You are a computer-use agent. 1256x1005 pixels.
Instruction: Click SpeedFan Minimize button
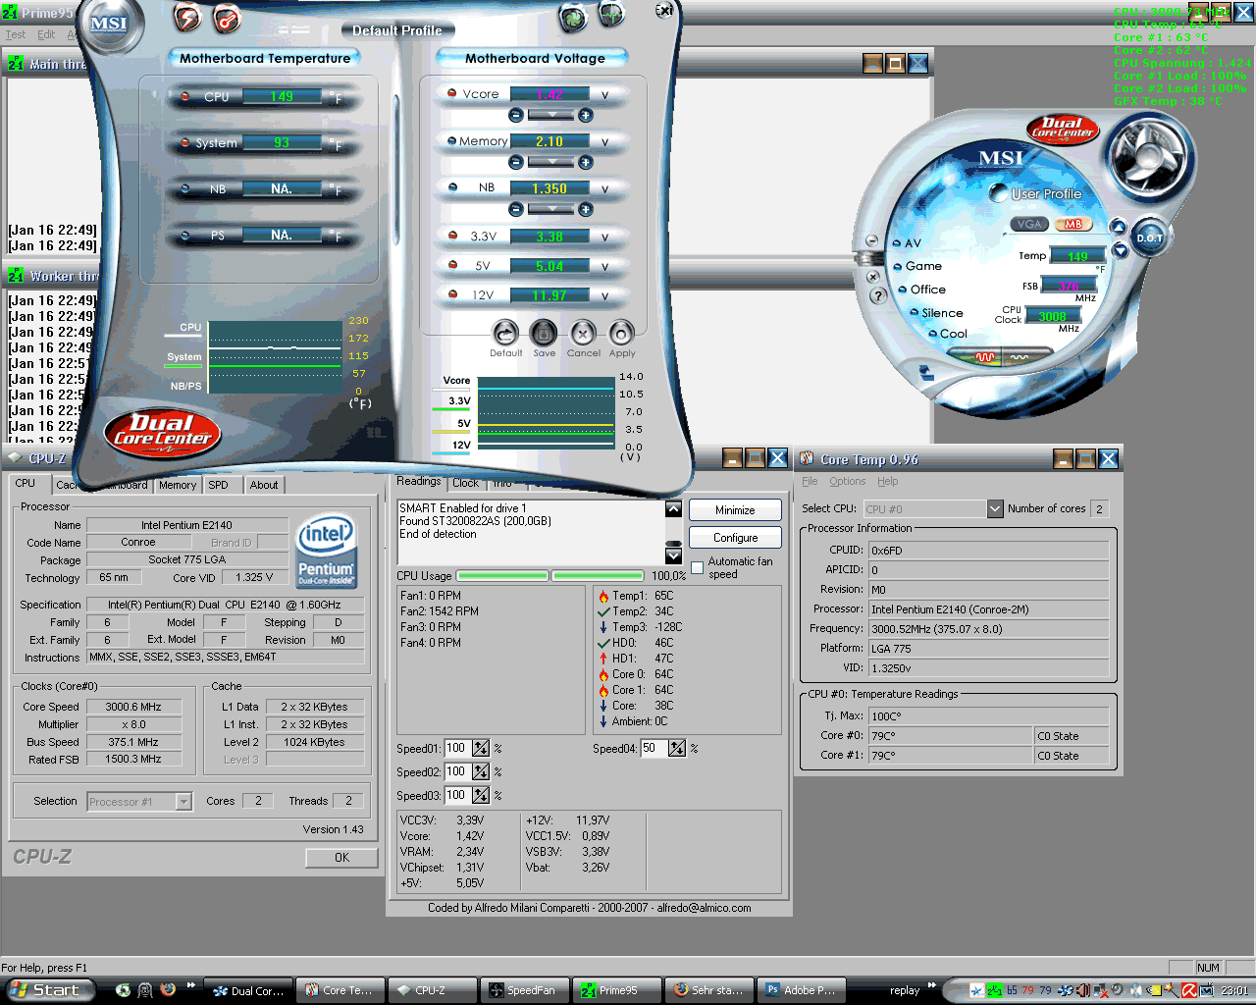(x=735, y=510)
